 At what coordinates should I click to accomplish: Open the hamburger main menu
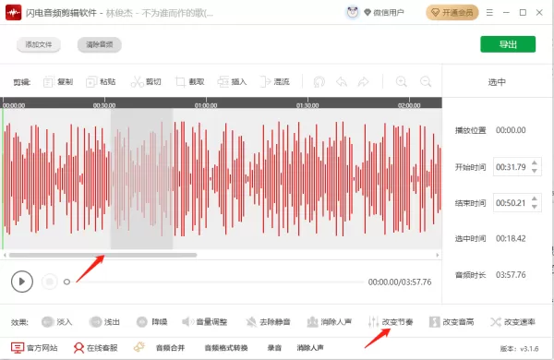489,13
